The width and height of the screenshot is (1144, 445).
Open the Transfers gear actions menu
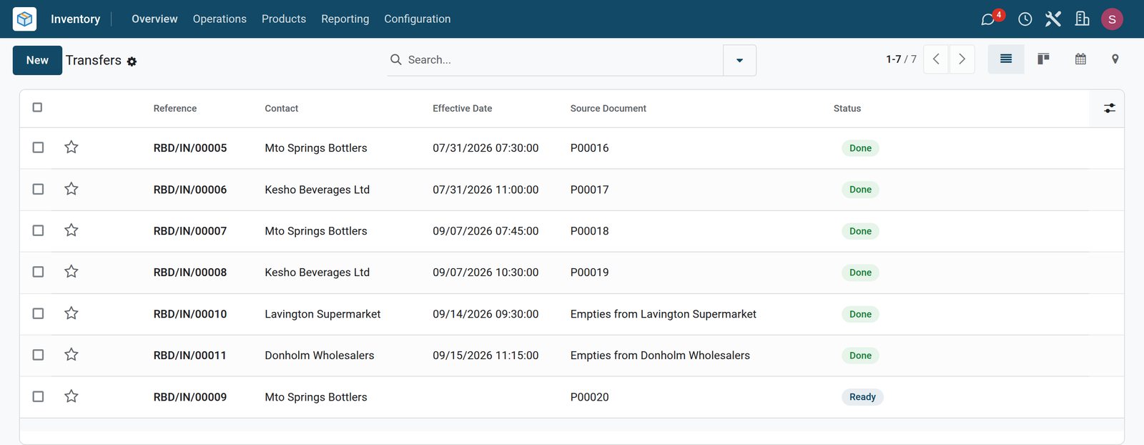click(132, 62)
